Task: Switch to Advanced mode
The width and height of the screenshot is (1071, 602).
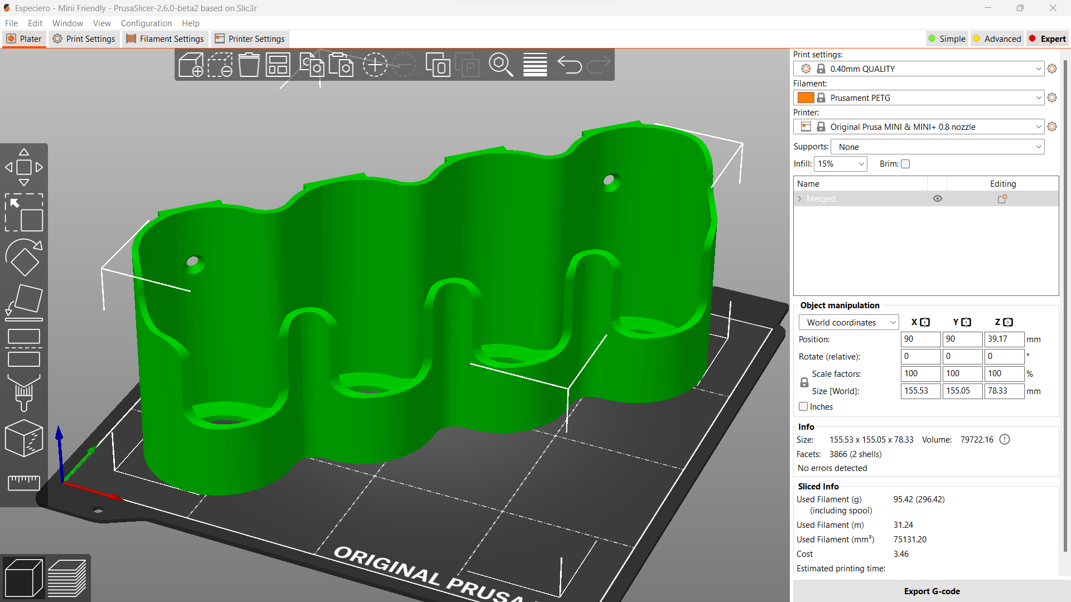Action: (x=997, y=39)
